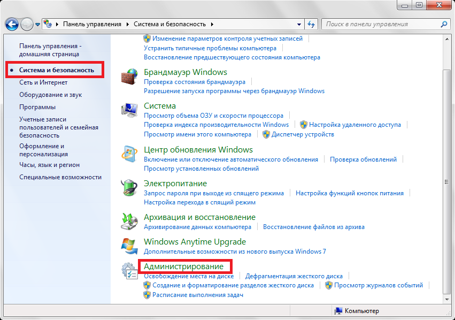Viewport: 455px width, 320px height.
Task: Click the Компьютер icon in status bar
Action: (338, 311)
